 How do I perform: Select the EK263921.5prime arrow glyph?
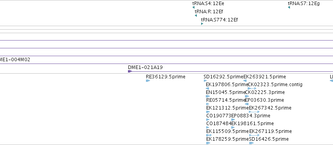point(245,81)
